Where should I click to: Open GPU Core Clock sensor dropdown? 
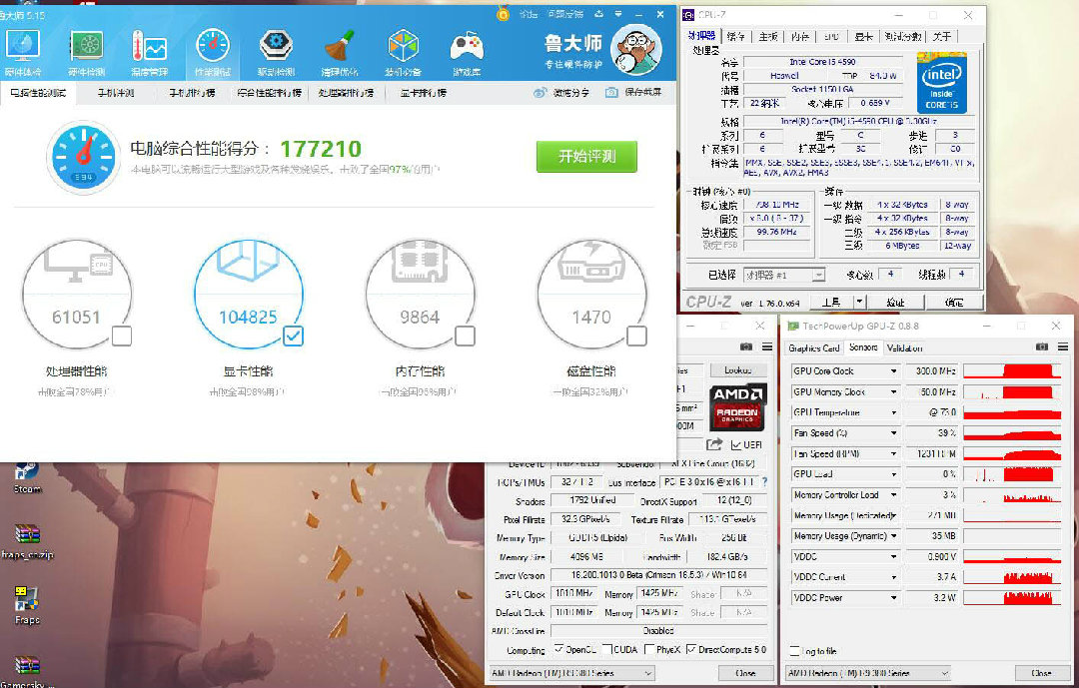click(894, 370)
